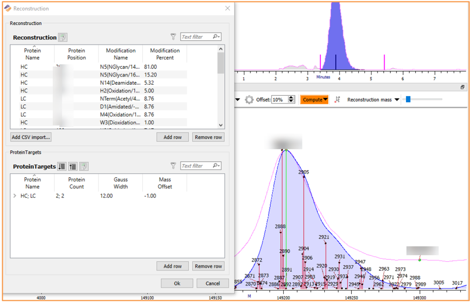The width and height of the screenshot is (472, 303).
Task: Sort by Modification Percent column header
Action: tap(165, 54)
